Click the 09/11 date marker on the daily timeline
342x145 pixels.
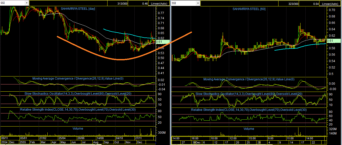click(x=5, y=138)
